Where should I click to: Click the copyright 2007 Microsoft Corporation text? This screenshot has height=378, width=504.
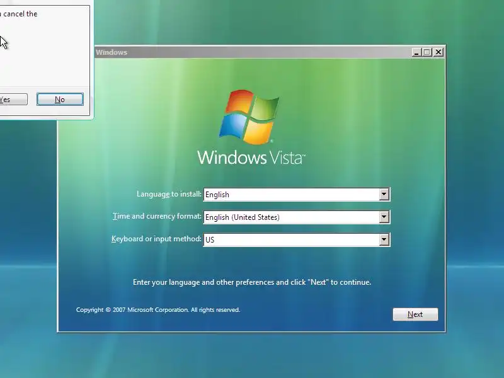pos(158,310)
